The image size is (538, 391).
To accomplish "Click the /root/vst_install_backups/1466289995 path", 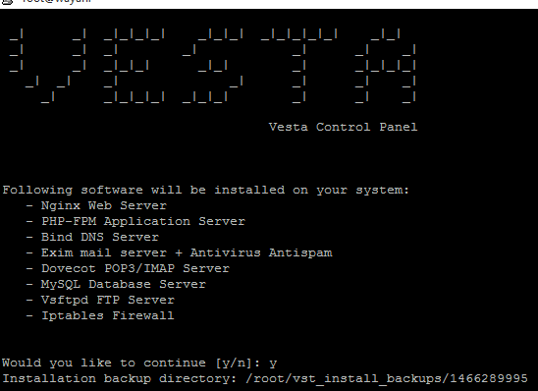I will [x=387, y=378].
